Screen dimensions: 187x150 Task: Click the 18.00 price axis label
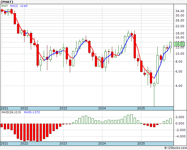[x=180, y=33]
